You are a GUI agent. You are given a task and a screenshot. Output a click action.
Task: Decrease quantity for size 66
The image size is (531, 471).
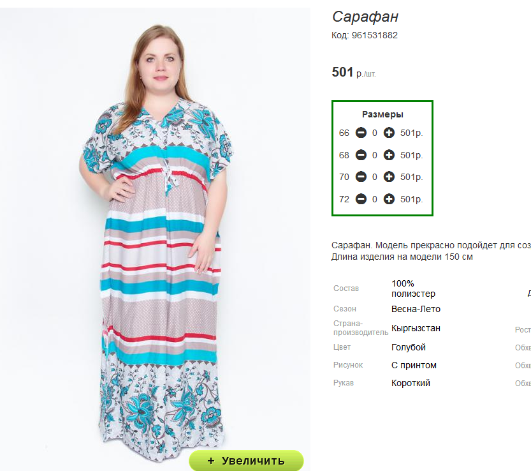pyautogui.click(x=361, y=133)
